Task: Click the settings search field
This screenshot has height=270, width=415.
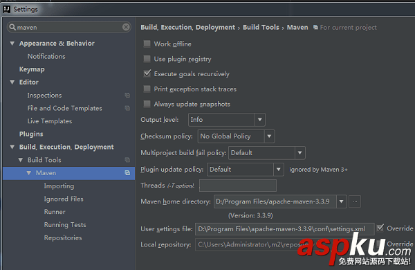Action: click(x=68, y=27)
